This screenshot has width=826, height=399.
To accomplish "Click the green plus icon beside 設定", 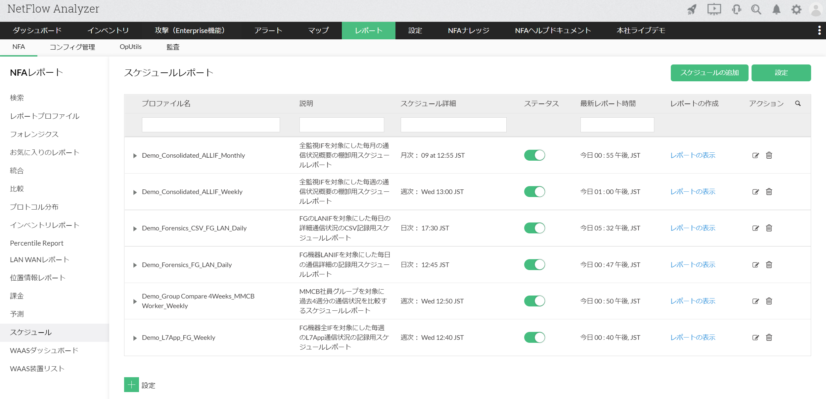I will click(131, 385).
